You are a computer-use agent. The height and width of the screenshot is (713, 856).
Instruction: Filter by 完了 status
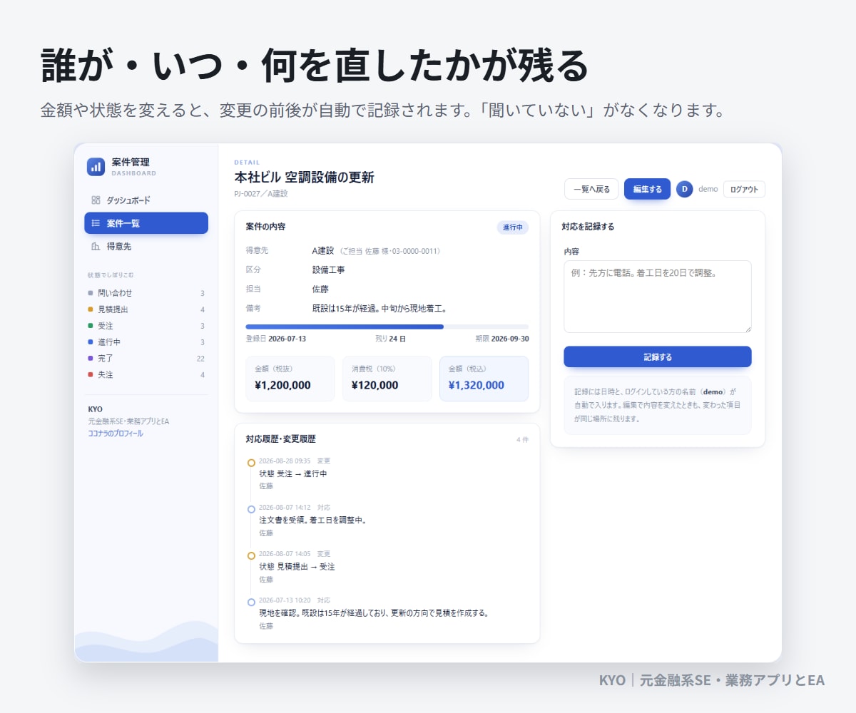[146, 358]
